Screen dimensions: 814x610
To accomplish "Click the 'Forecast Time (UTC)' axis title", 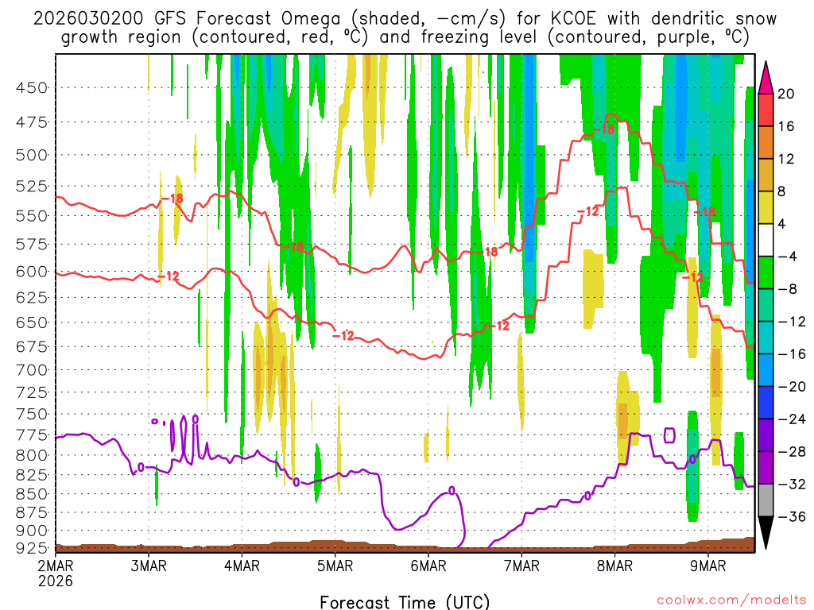I will click(405, 602).
